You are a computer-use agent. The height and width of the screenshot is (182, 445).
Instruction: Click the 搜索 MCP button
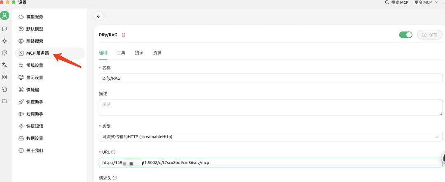pos(396,2)
